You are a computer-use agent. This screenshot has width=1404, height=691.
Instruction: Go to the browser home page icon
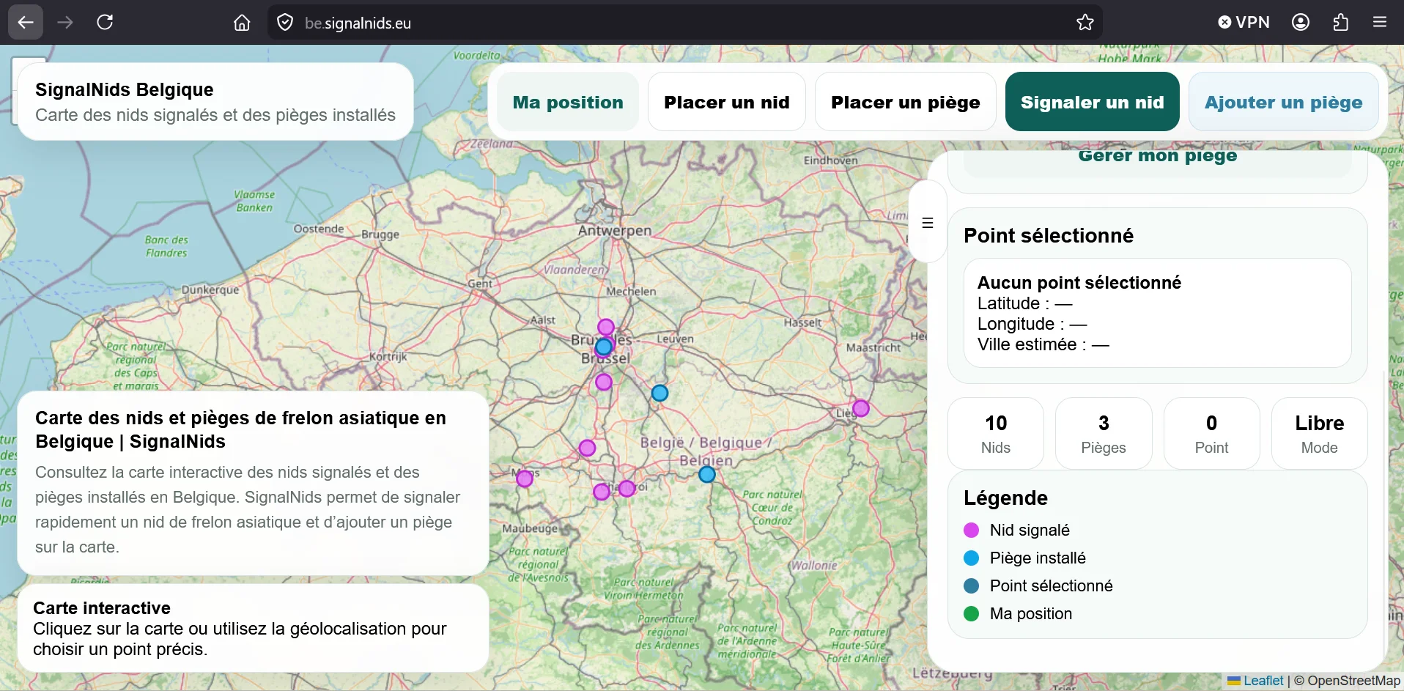coord(242,23)
